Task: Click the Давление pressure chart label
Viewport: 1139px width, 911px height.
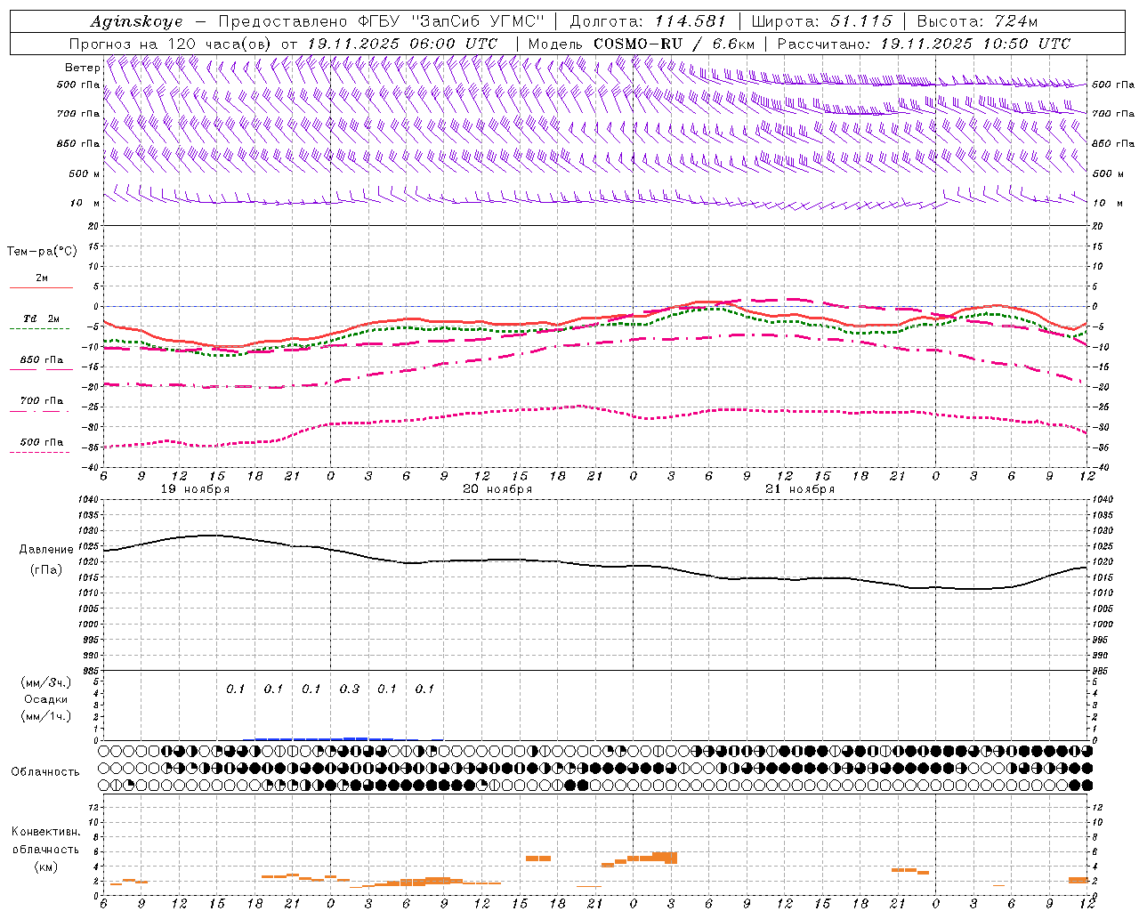Action: 46,550
